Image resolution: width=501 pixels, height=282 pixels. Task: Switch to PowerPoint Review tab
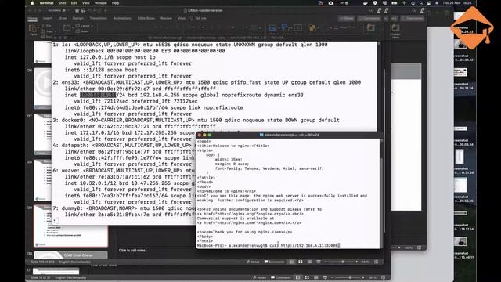pos(166,18)
